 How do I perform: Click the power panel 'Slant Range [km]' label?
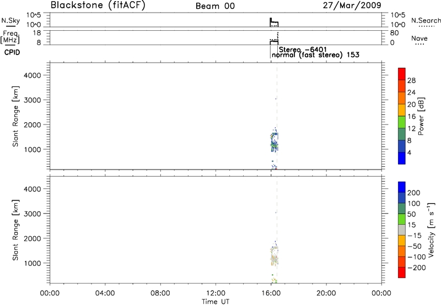15,116
